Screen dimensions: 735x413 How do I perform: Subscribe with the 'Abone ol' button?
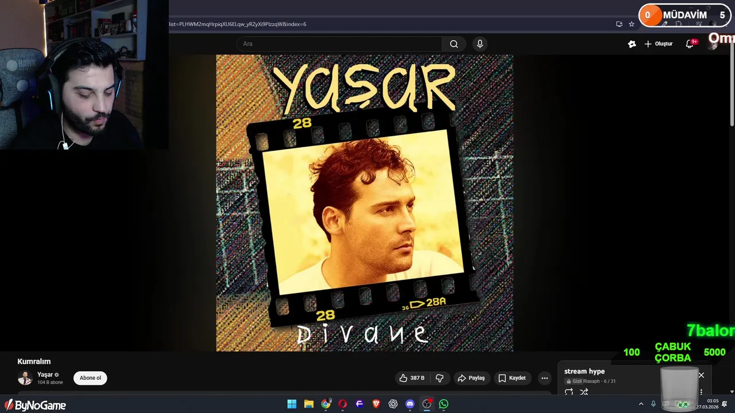click(90, 378)
